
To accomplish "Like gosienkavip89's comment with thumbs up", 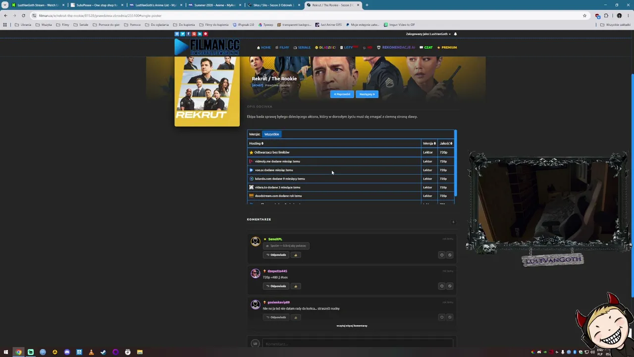I will [296, 317].
